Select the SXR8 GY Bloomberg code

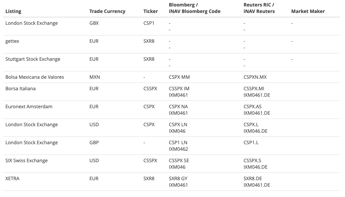pos(178,178)
